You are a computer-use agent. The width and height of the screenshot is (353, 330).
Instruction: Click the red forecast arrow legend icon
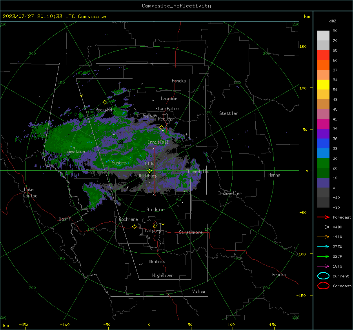coord(323,217)
